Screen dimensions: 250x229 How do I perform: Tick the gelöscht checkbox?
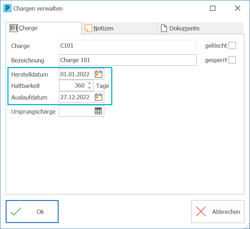232,46
